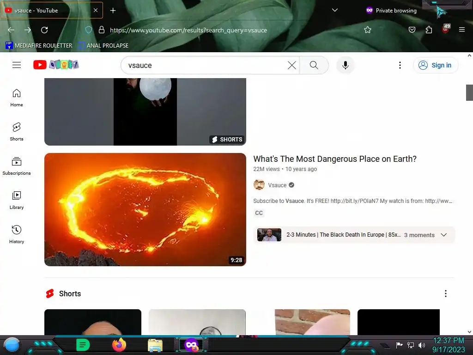This screenshot has height=355, width=473.
Task: List all tabs dropdown arrow
Action: tap(334, 10)
